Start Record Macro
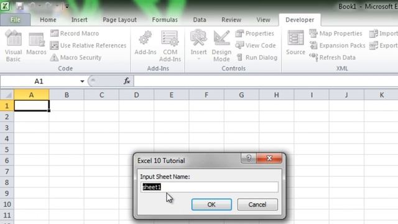This screenshot has height=224, width=398. click(75, 33)
